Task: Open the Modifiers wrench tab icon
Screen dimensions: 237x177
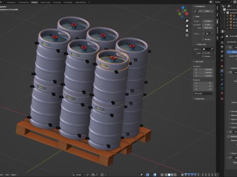Action: pyautogui.click(x=222, y=71)
